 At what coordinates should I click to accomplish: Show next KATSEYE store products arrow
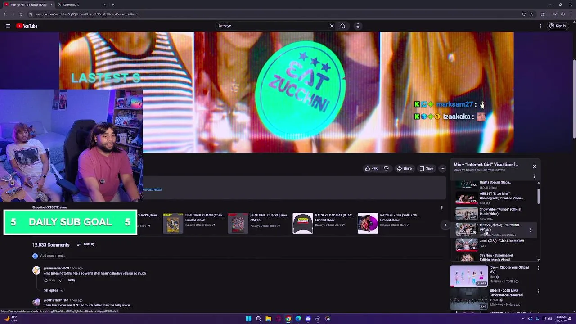[x=445, y=225]
